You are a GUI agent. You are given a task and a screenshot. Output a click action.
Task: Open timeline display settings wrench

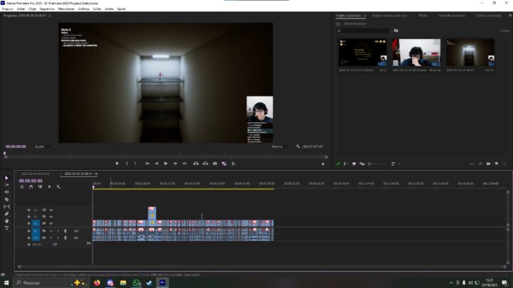(x=58, y=187)
